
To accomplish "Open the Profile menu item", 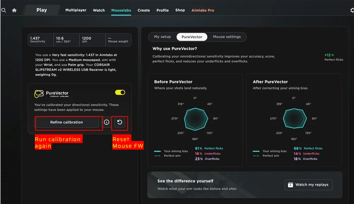I will 162,10.
